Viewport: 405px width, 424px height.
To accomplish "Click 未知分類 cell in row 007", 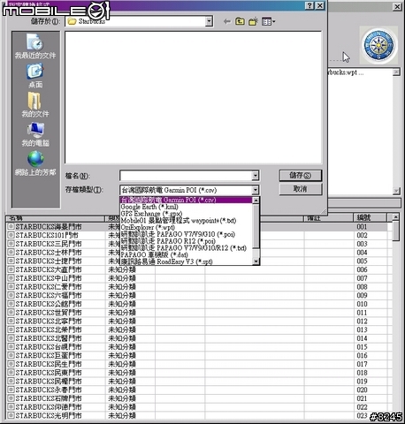I will (x=122, y=278).
